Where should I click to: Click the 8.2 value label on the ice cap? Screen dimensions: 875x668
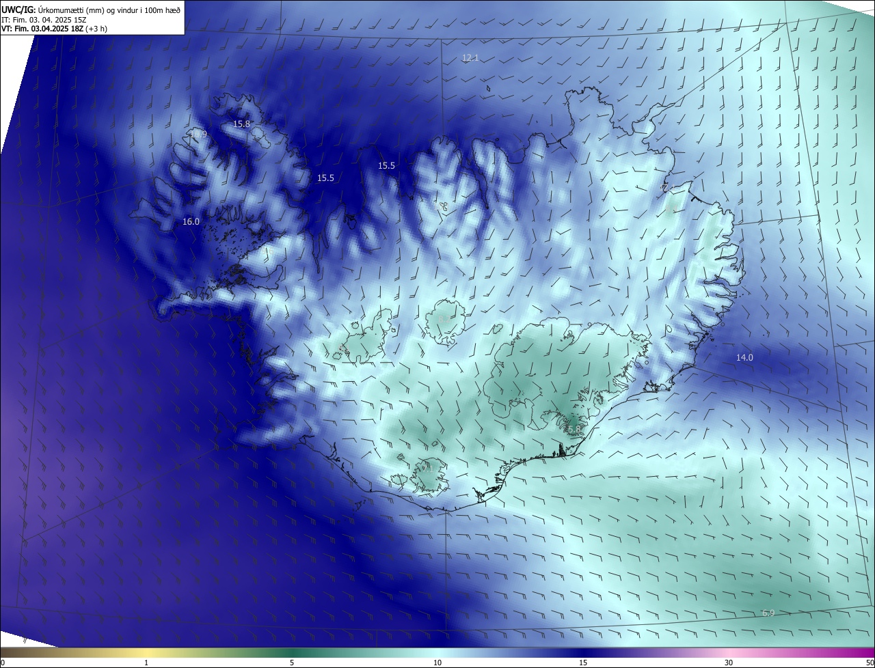coord(444,318)
